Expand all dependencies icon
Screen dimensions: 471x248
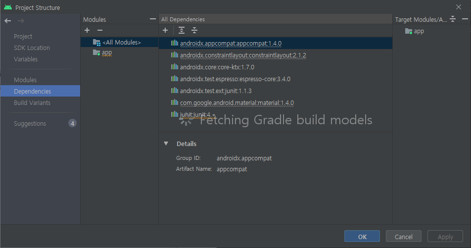point(182,30)
